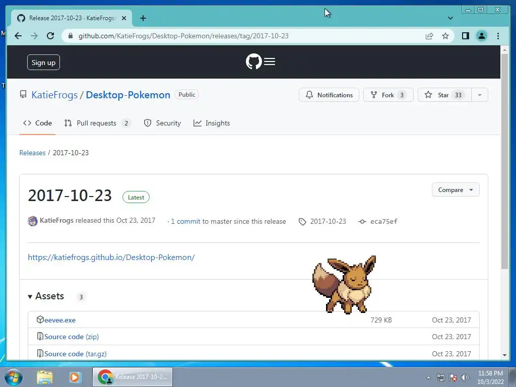
Task: Click the browser forward arrow
Action: [x=34, y=36]
